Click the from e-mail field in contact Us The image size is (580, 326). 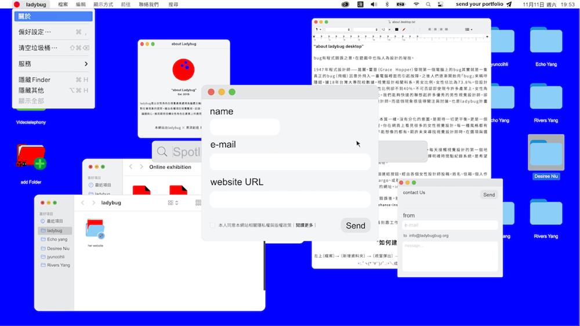click(450, 225)
